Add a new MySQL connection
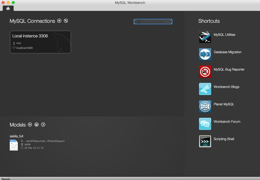 coord(59,21)
